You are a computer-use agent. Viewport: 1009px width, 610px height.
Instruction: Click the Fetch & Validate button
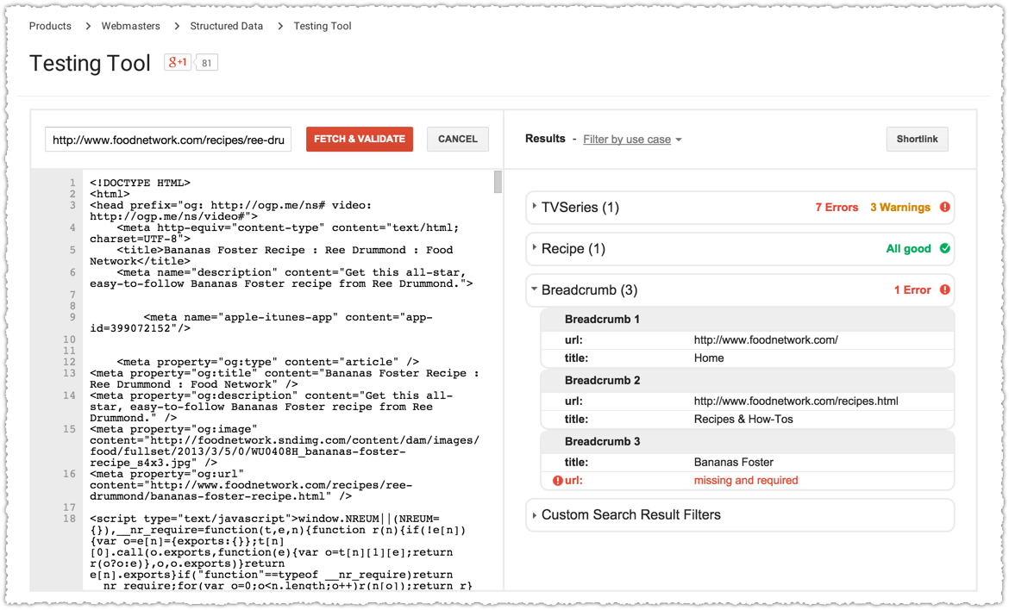359,139
